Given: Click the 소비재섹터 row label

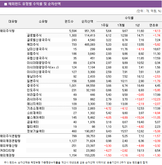Looking at the screenshot, I should click(x=34, y=113).
